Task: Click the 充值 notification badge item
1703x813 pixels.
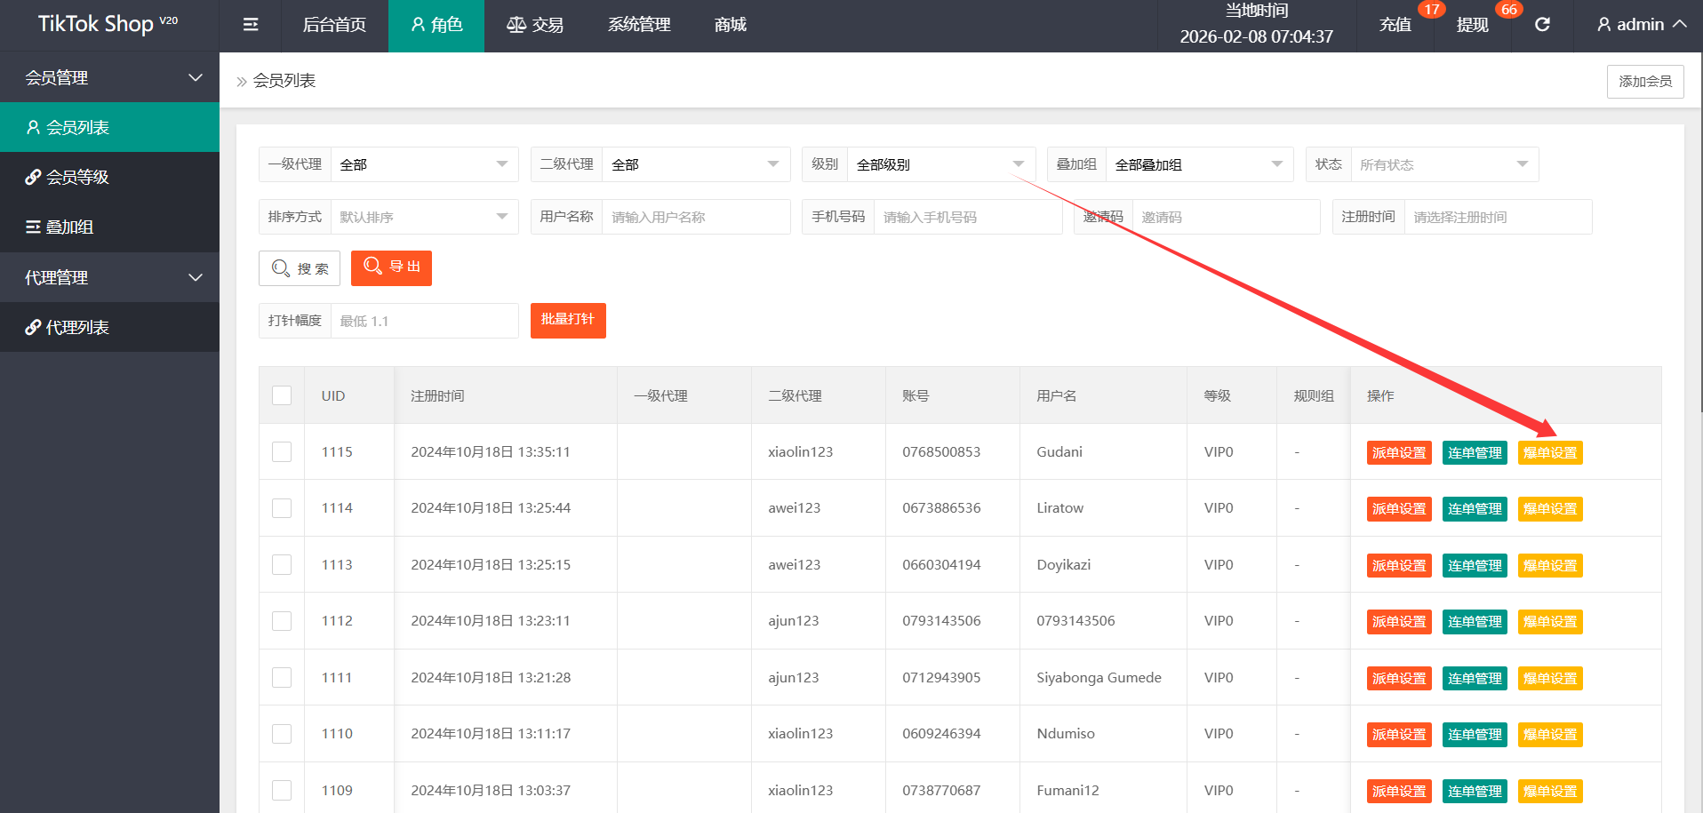Action: pyautogui.click(x=1395, y=25)
